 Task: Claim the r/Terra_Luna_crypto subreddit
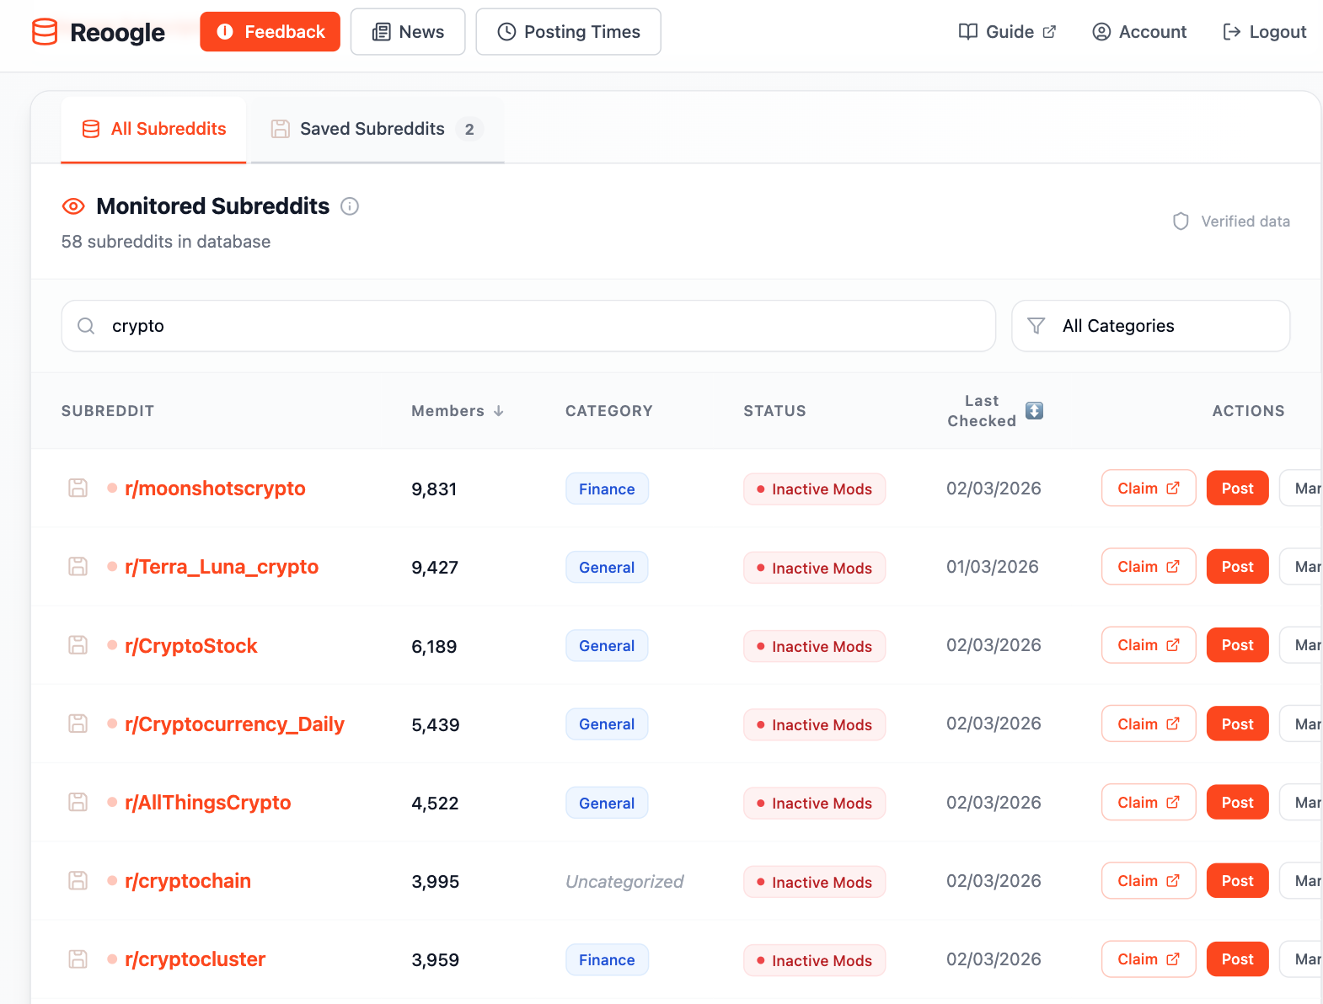(1149, 567)
